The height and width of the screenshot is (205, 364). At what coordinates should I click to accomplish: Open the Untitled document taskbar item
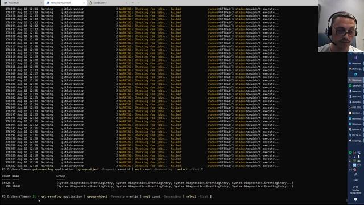(355, 113)
